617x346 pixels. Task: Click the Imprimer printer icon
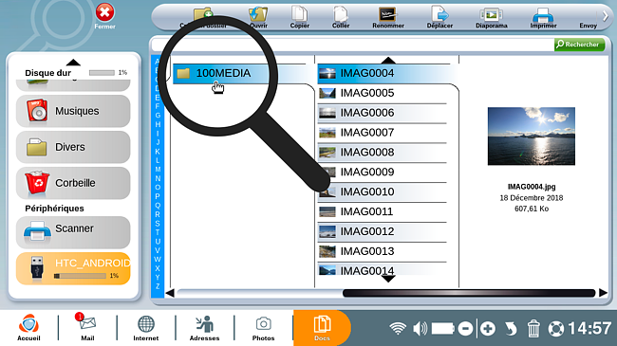pyautogui.click(x=543, y=17)
